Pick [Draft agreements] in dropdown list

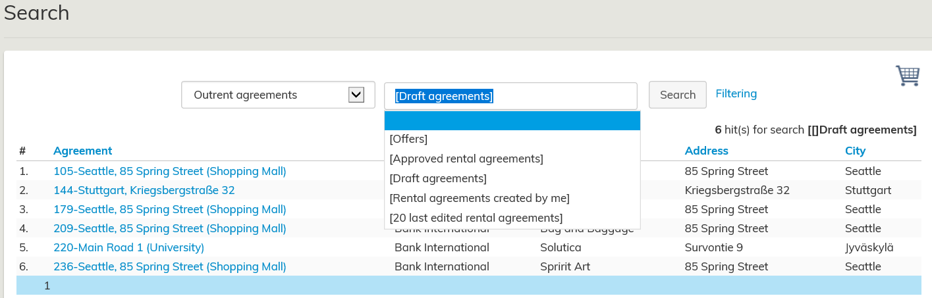438,179
